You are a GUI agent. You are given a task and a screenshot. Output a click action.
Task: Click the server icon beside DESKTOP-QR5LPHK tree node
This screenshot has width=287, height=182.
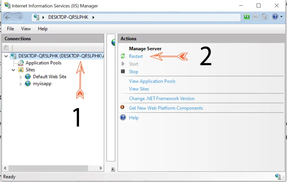[14, 56]
